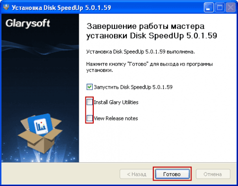The width and height of the screenshot is (238, 186).
Task: Tick the Install Glary Utilities checkbox
Action: pos(90,102)
